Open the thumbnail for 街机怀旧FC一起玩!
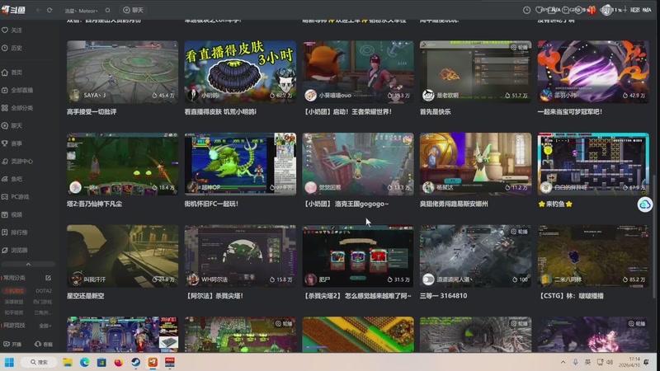 click(x=240, y=164)
